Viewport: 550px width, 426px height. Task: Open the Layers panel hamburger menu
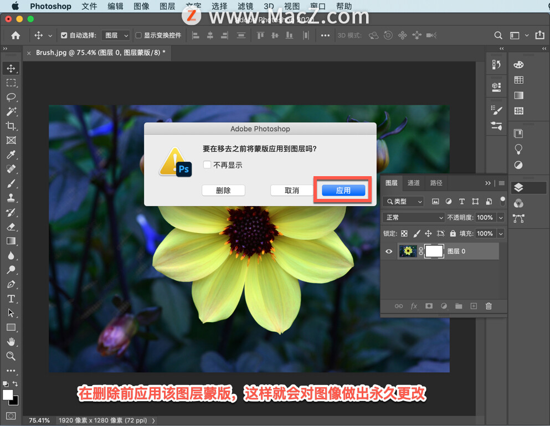tap(502, 183)
